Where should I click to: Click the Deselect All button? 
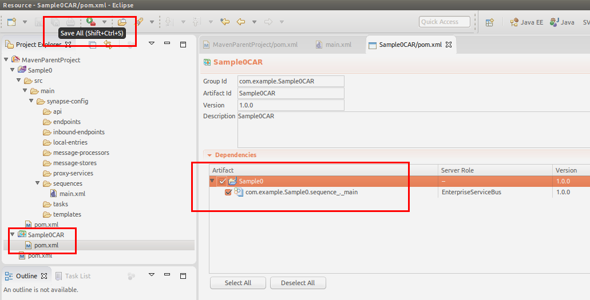(x=298, y=283)
